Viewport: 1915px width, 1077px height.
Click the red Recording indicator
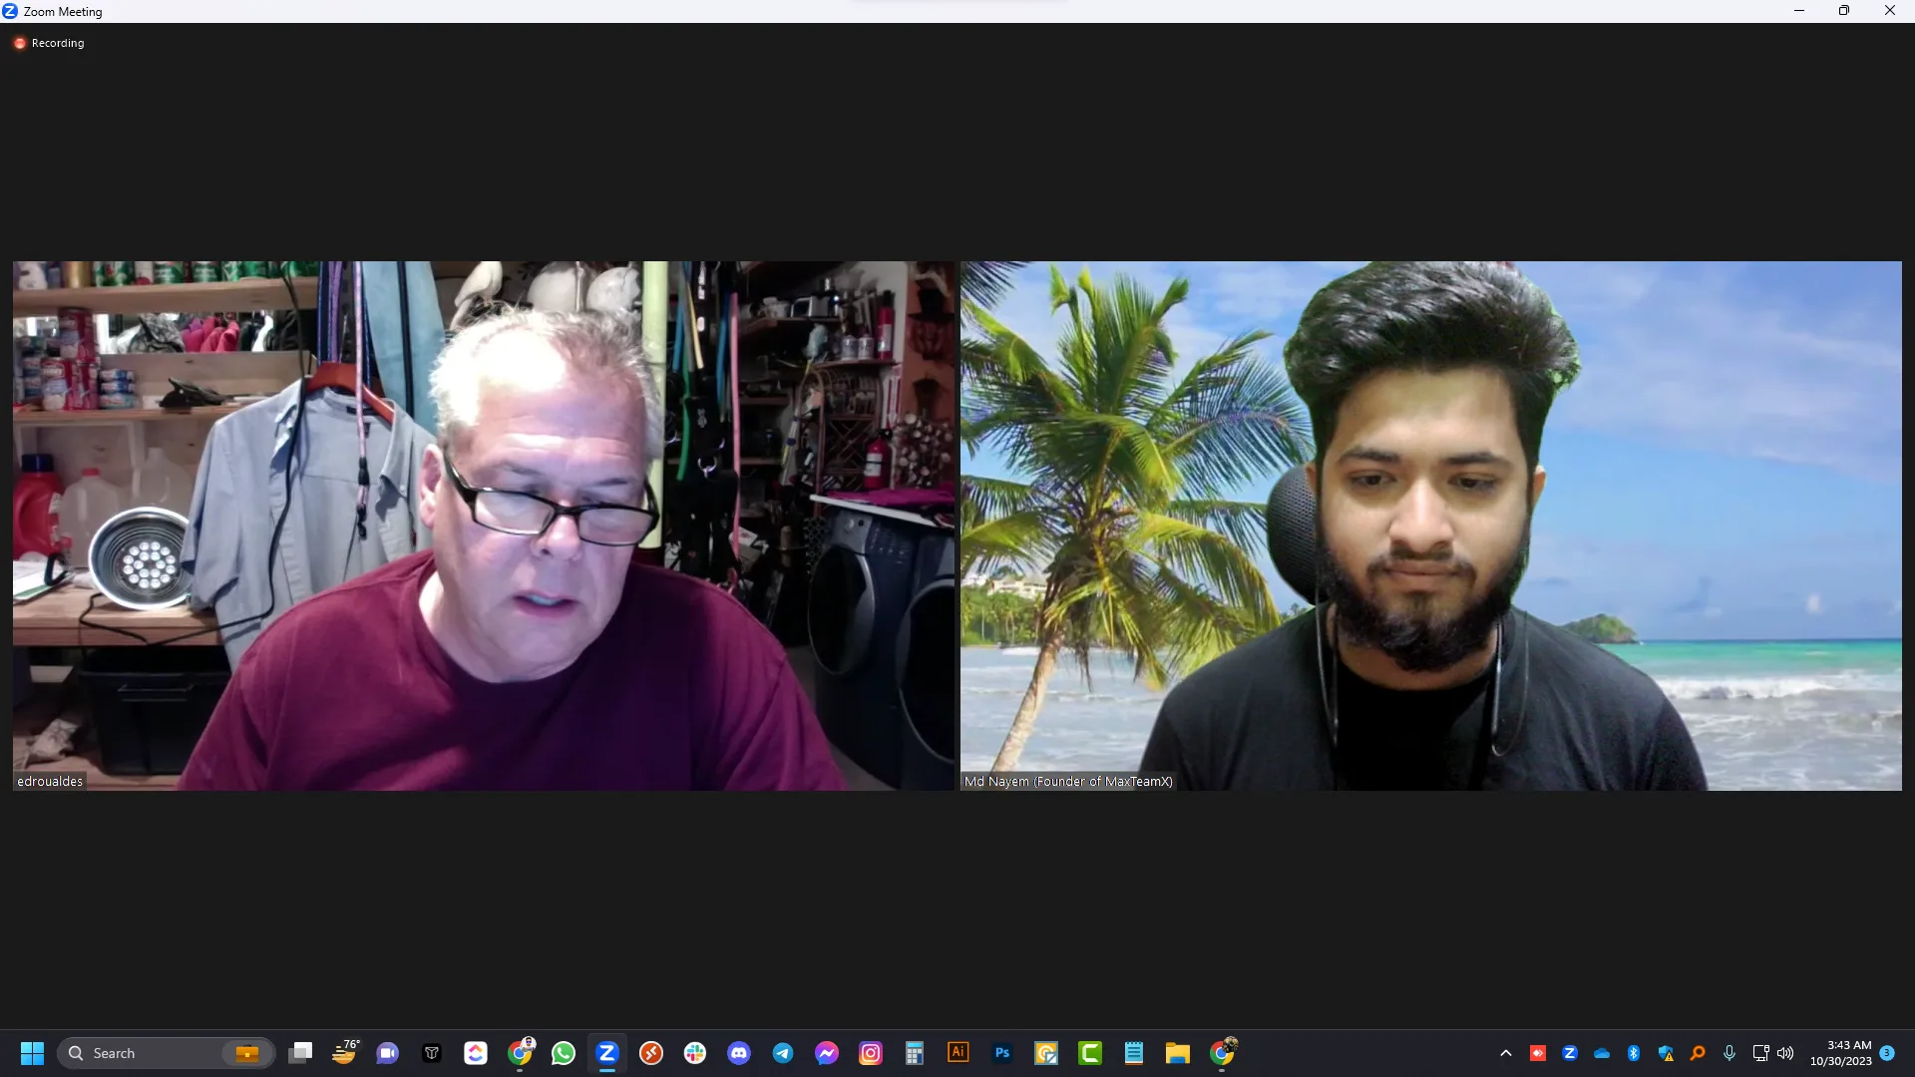pyautogui.click(x=20, y=43)
